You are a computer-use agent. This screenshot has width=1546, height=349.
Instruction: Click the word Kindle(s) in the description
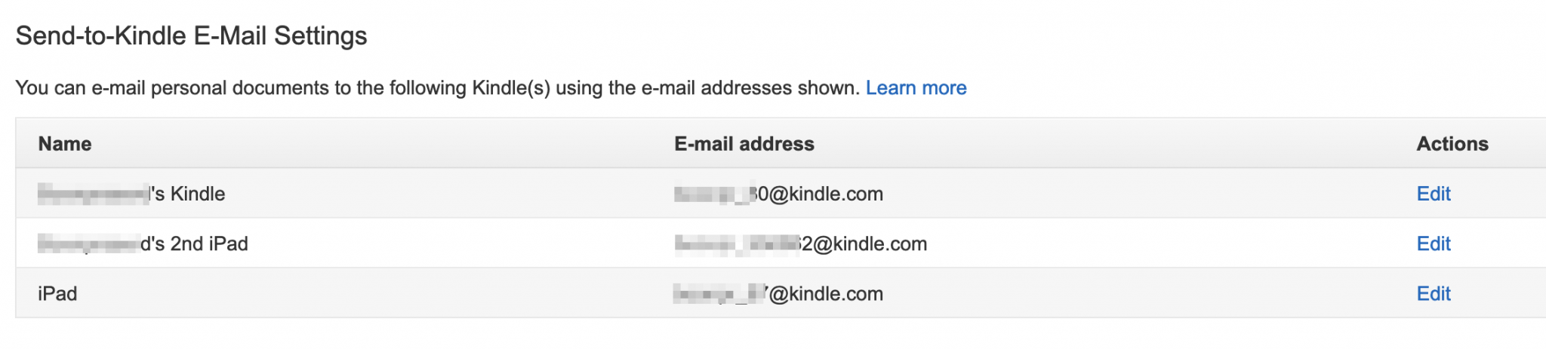click(x=511, y=88)
